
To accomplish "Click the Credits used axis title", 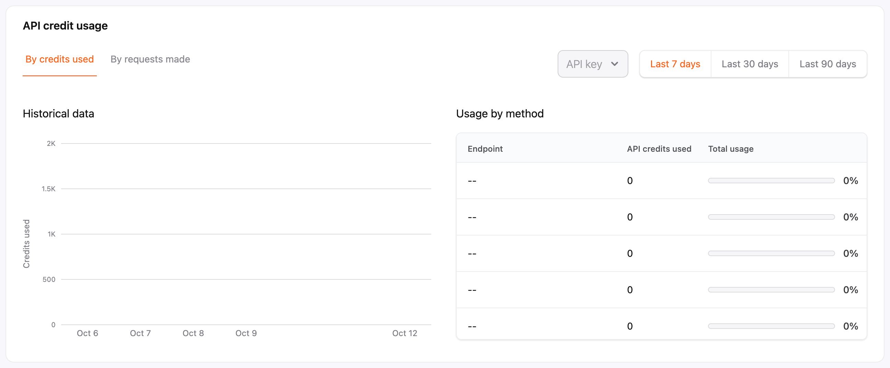I will (26, 244).
